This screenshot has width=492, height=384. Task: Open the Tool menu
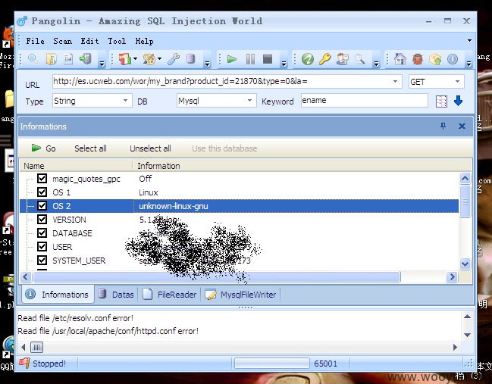point(117,41)
